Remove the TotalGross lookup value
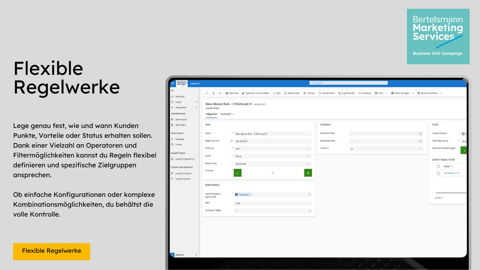 (x=251, y=194)
